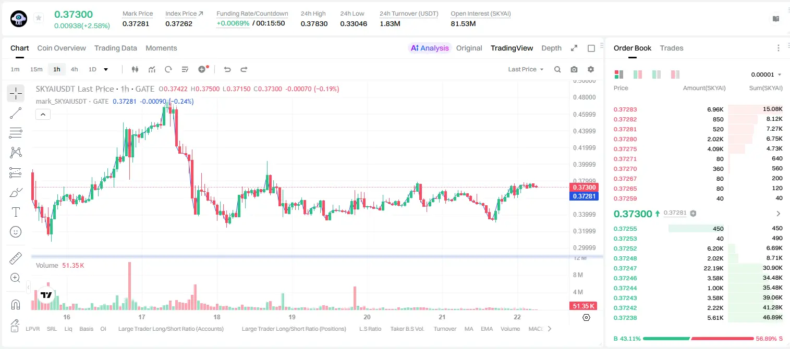790x349 pixels.
Task: Toggle the chart layout square icon
Action: (591, 48)
